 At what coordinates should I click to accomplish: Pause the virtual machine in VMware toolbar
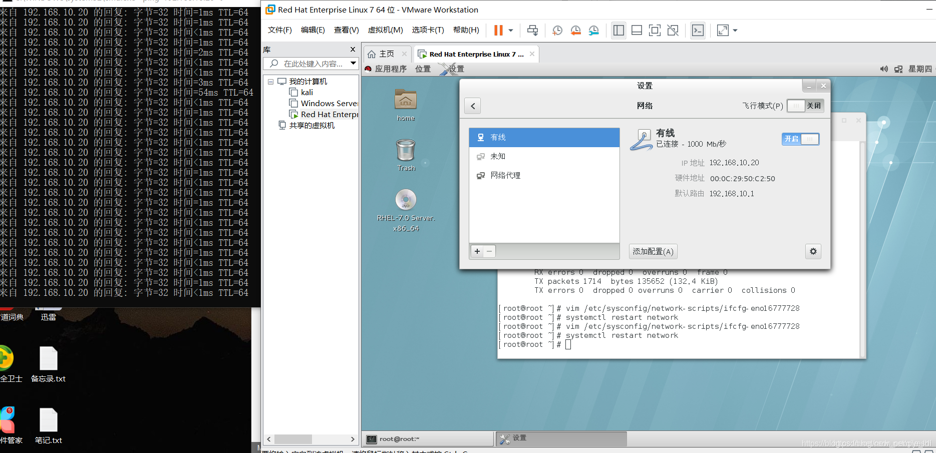pos(498,31)
